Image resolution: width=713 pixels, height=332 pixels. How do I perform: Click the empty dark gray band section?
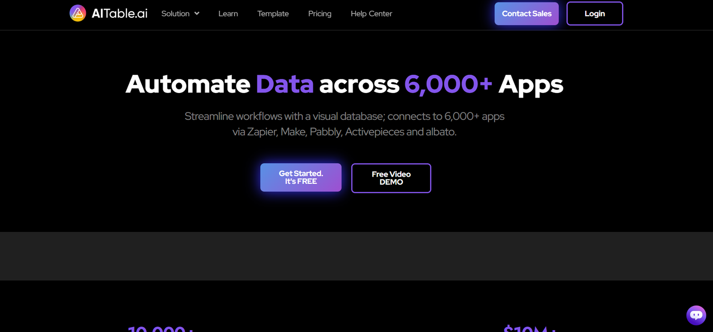356,256
